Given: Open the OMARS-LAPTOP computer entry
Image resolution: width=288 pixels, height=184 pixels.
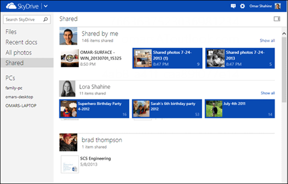Looking at the screenshot, I should (21, 106).
